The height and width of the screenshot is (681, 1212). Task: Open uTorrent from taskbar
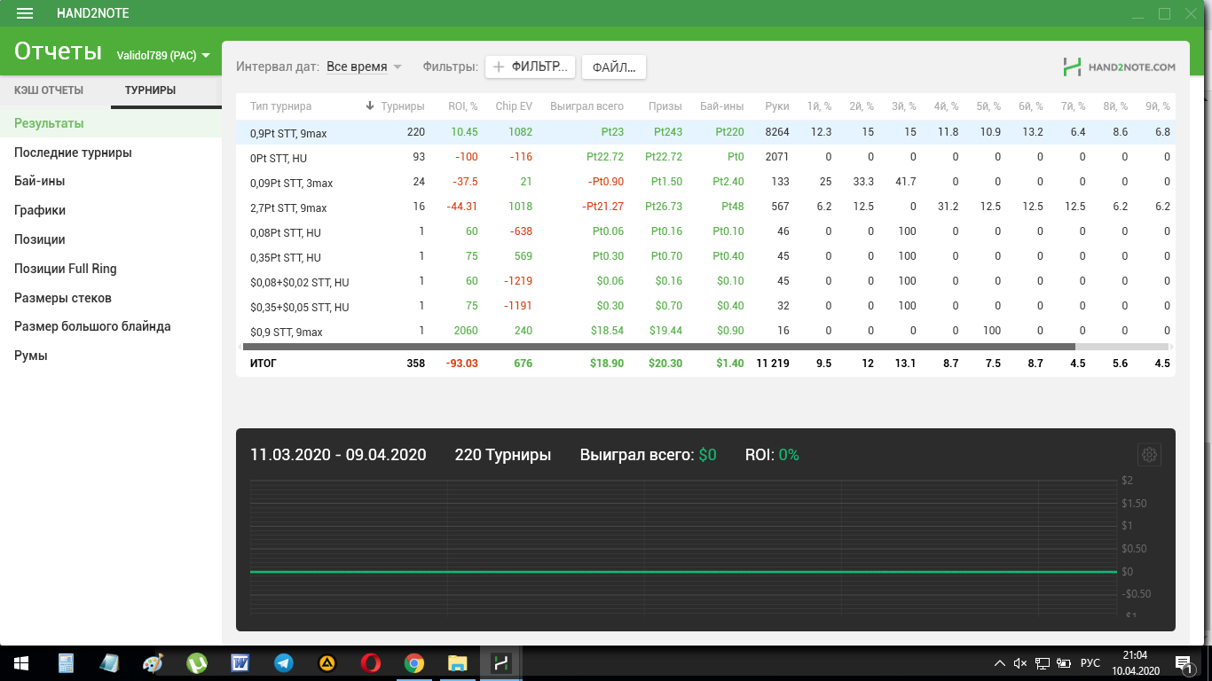(x=197, y=663)
